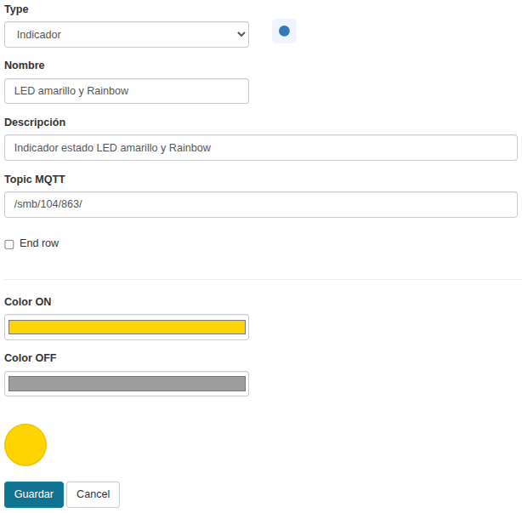Click the Nombre field with LED amarillo y Rainbow
This screenshot has width=522, height=513.
127,91
